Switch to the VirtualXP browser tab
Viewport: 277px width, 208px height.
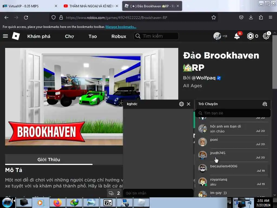coord(24,6)
